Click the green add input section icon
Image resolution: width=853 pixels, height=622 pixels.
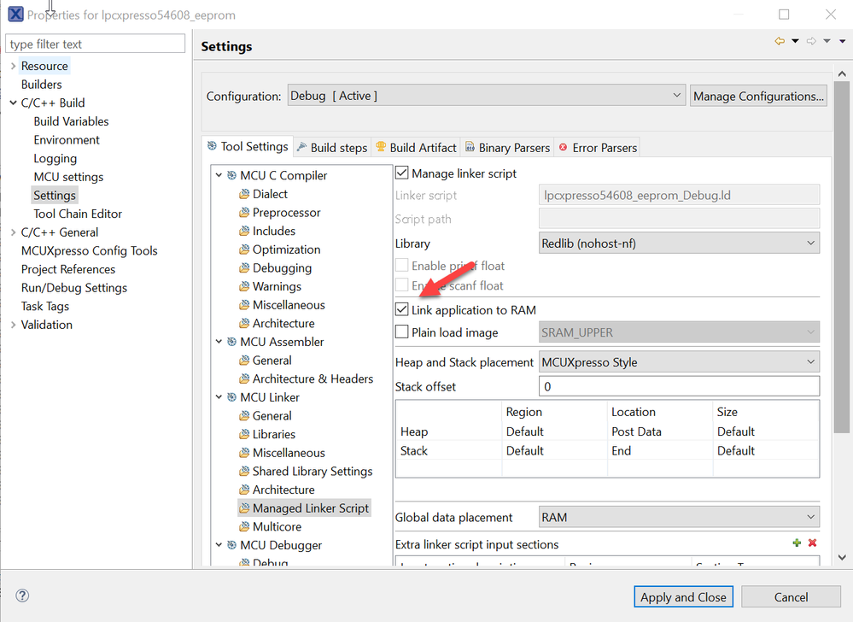797,543
